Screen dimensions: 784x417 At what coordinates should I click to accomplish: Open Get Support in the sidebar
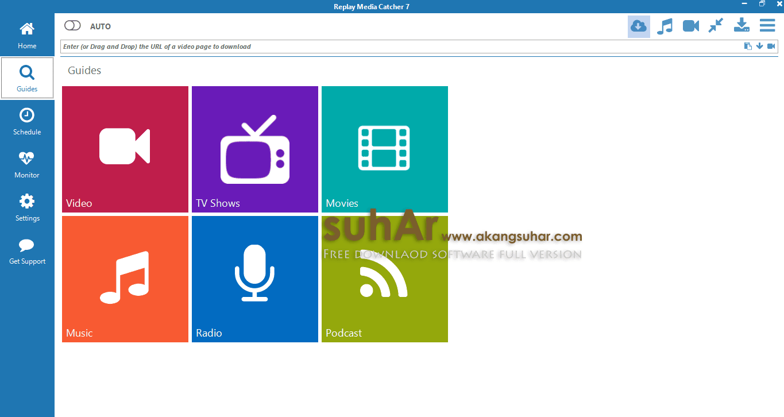tap(27, 251)
